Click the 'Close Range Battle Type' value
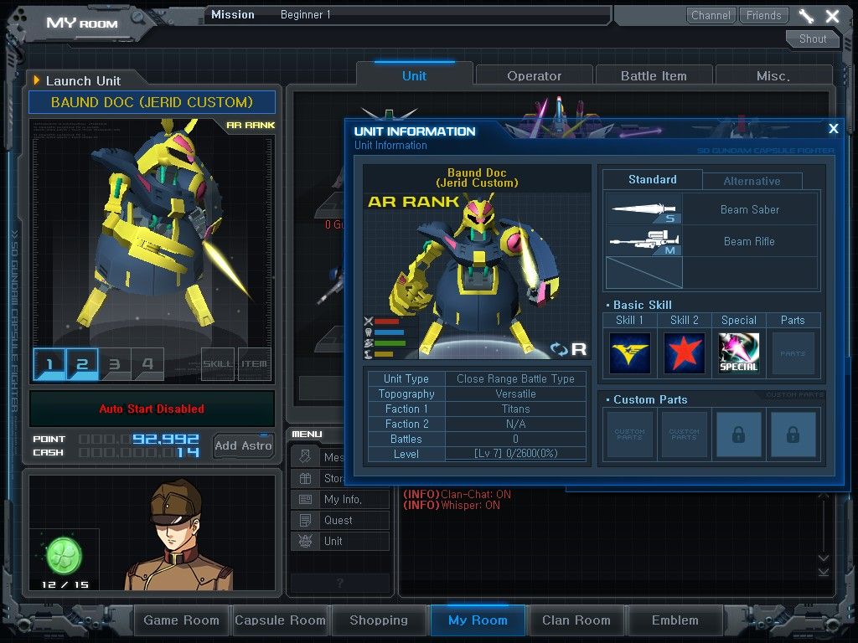 pos(515,378)
